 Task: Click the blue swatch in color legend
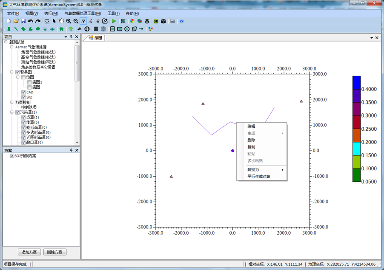[356, 82]
